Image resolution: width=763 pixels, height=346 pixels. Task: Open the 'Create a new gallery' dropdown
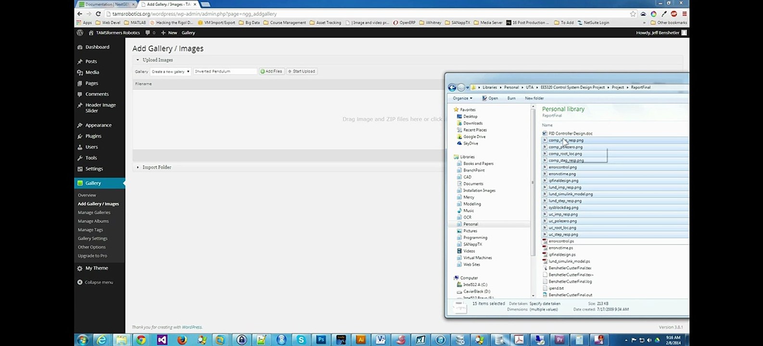pyautogui.click(x=170, y=72)
